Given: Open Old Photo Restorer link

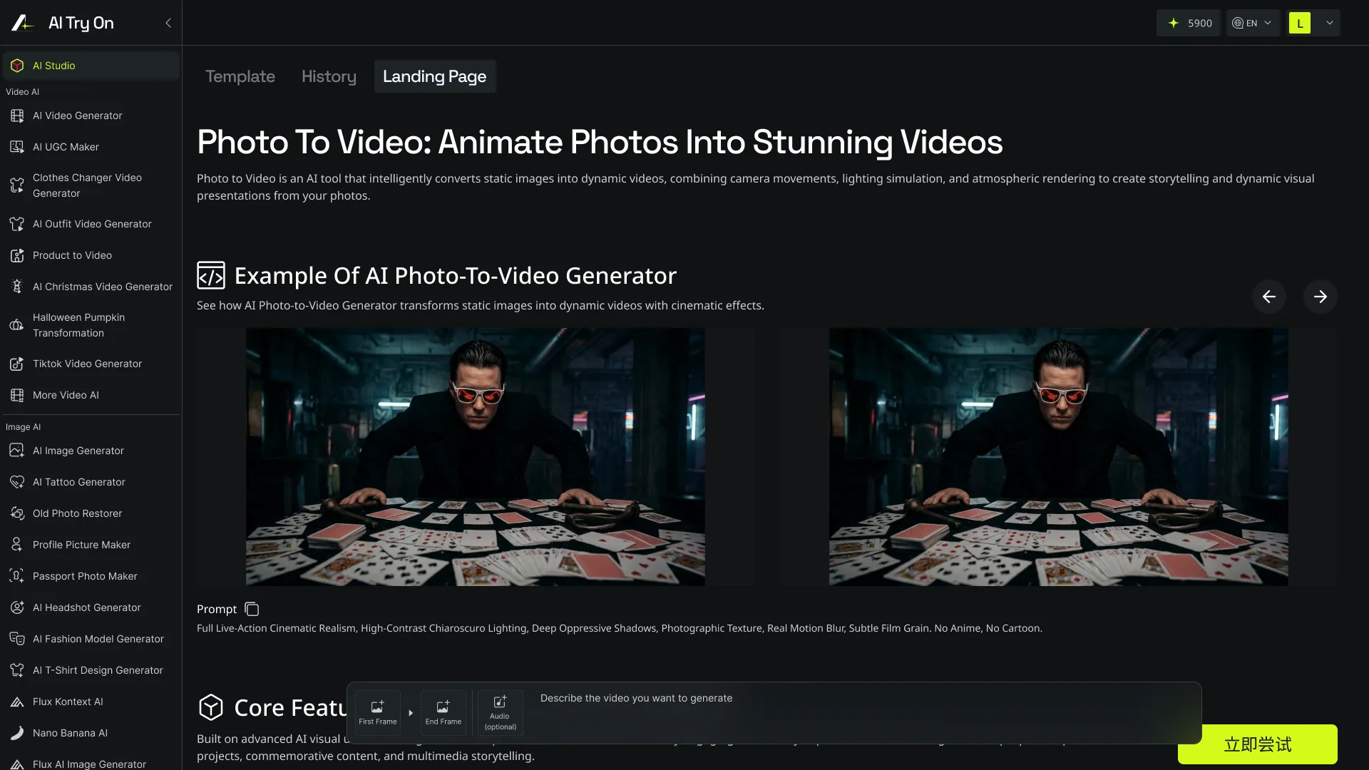Looking at the screenshot, I should [x=78, y=513].
